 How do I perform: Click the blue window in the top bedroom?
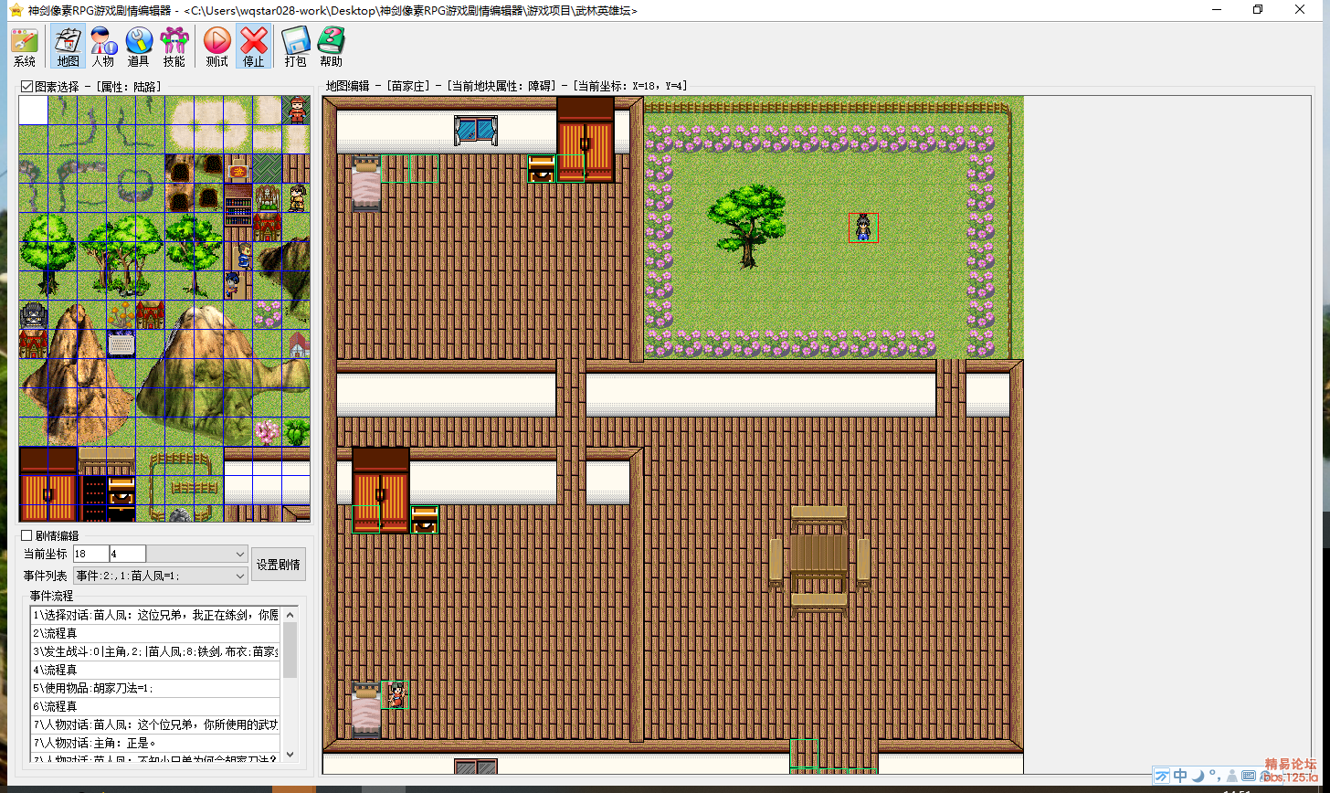tap(476, 130)
